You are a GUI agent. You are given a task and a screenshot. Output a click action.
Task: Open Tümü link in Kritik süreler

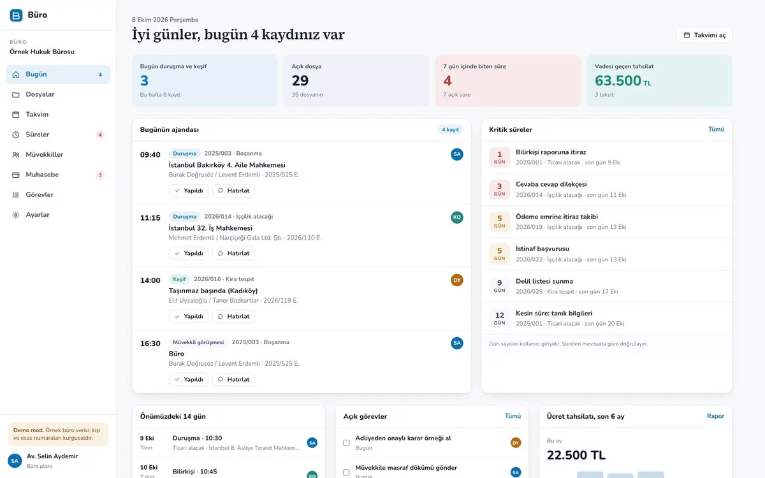click(x=716, y=129)
